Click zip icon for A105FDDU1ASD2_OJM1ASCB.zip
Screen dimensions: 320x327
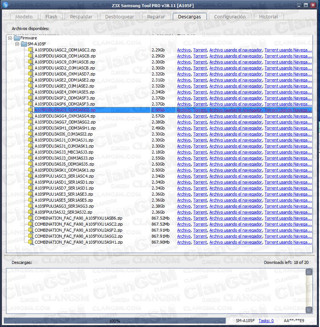click(x=31, y=68)
